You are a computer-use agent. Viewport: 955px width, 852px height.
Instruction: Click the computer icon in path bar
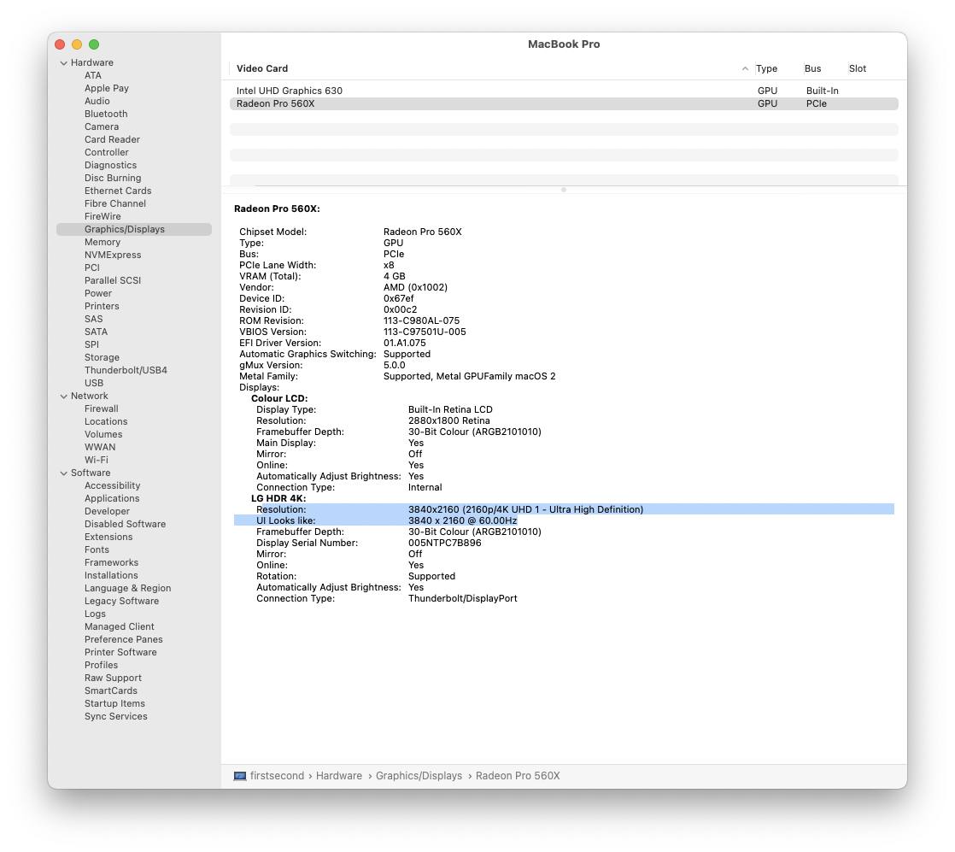click(240, 776)
